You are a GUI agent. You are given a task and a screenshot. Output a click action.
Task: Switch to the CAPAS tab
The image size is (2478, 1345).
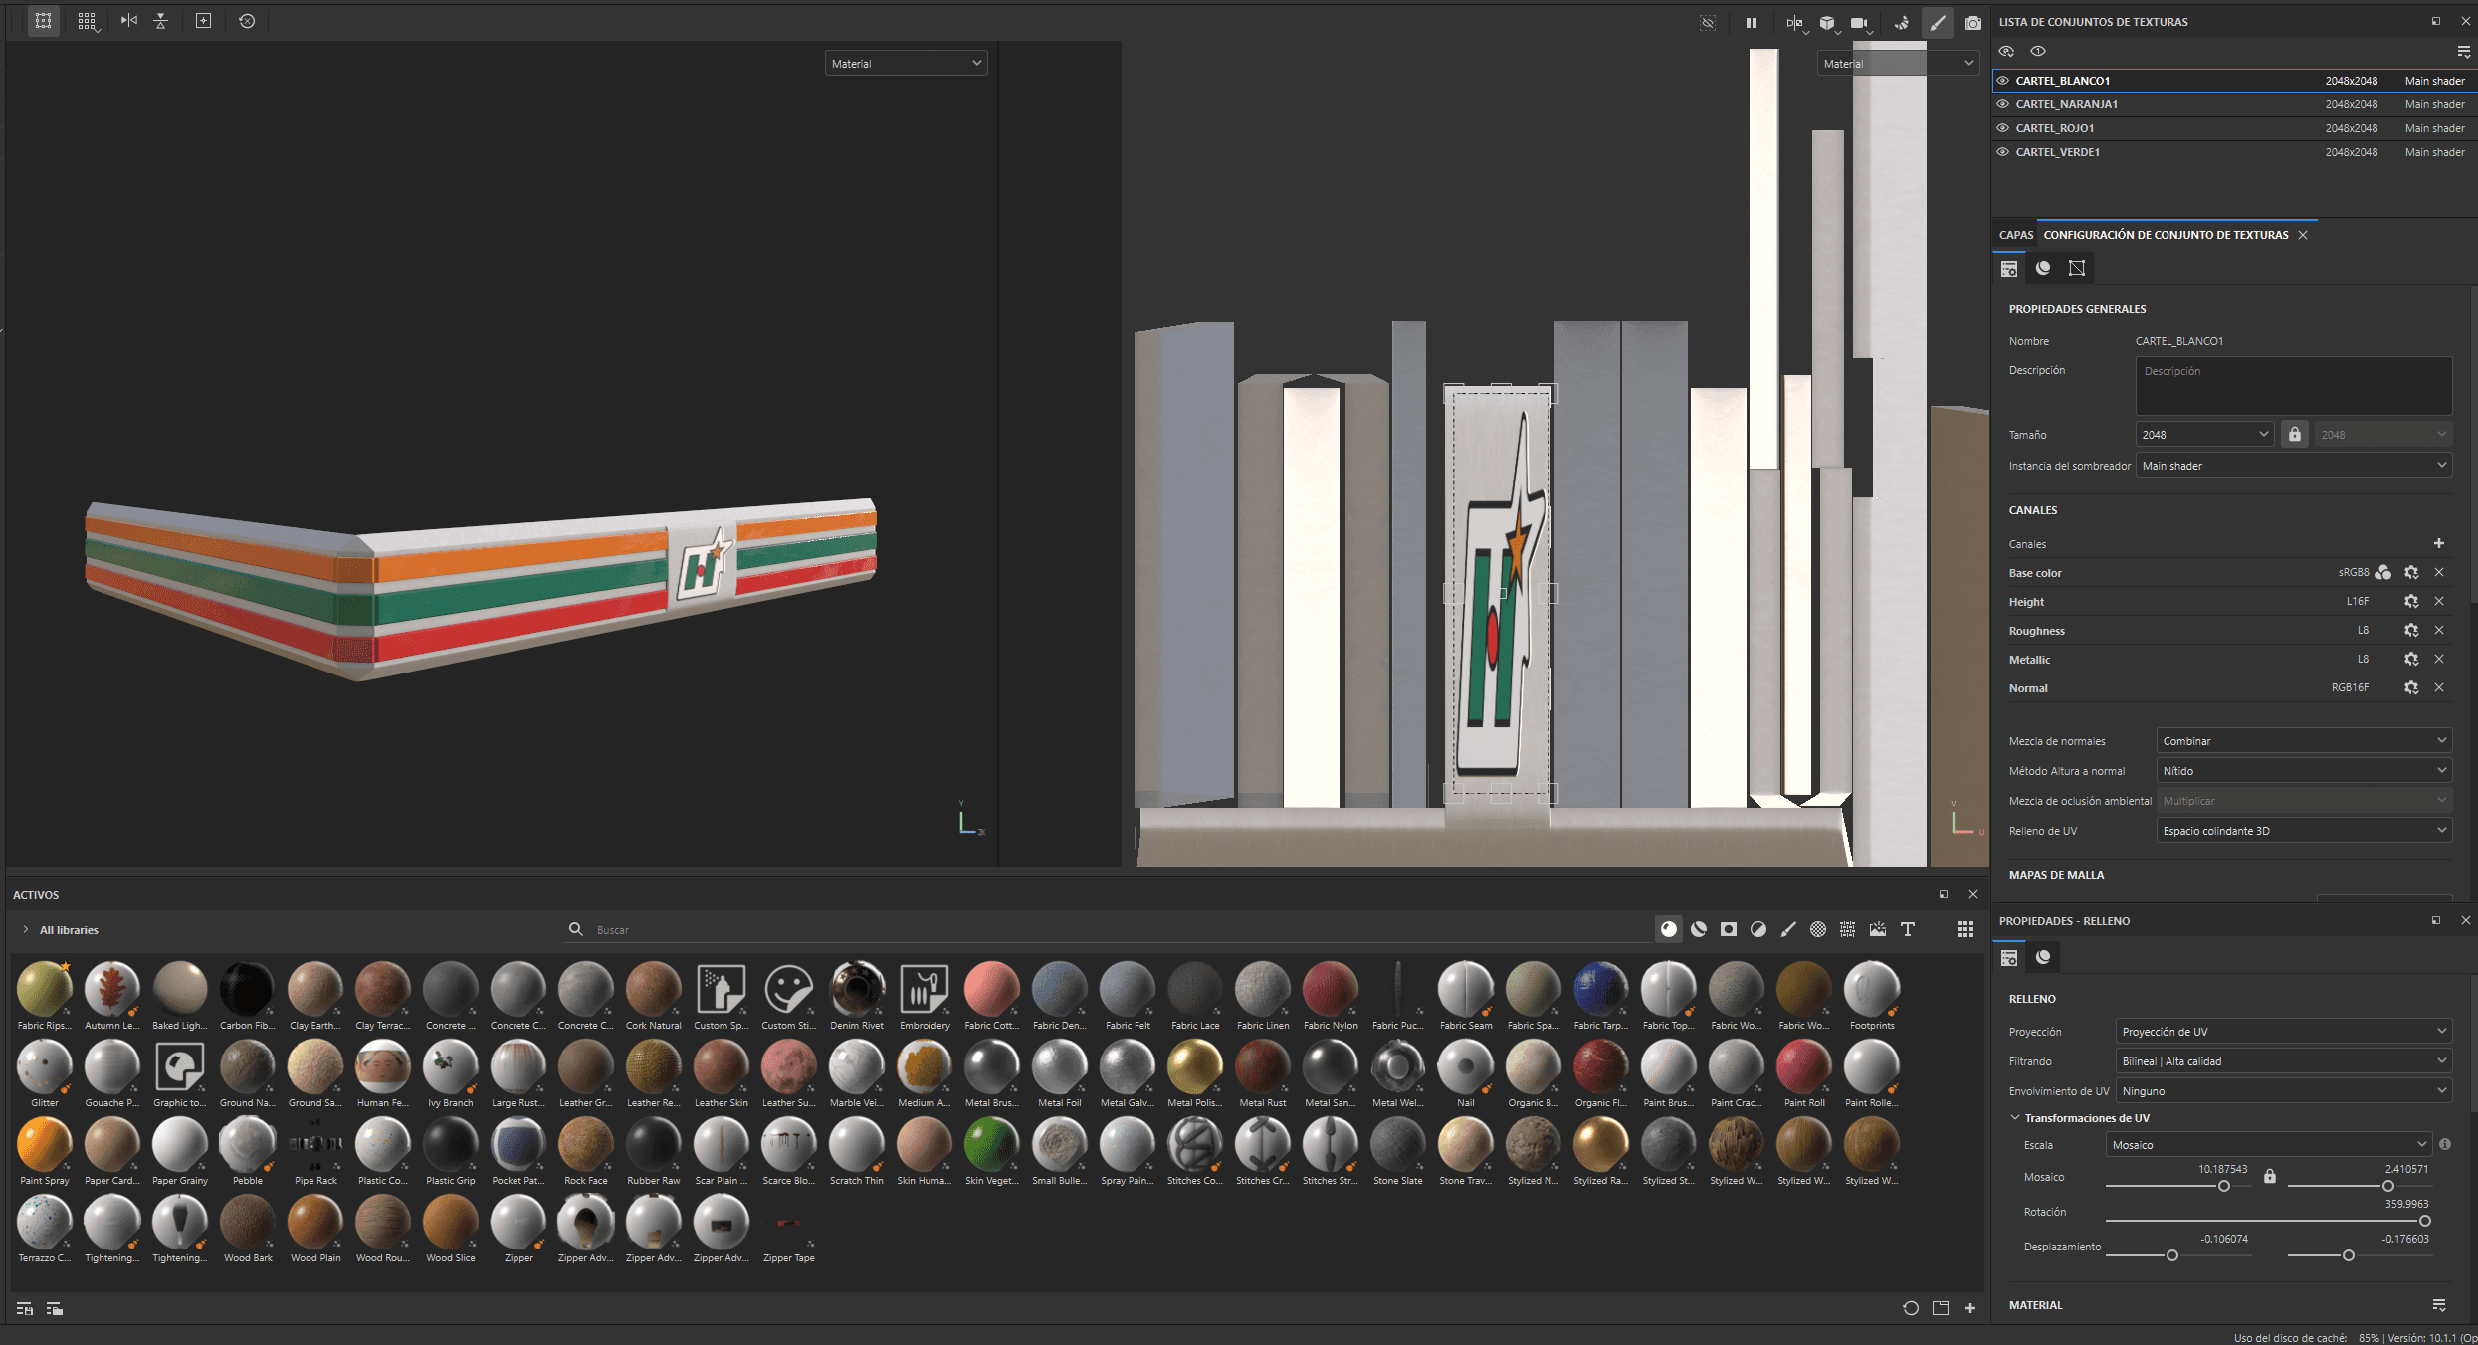click(2015, 235)
